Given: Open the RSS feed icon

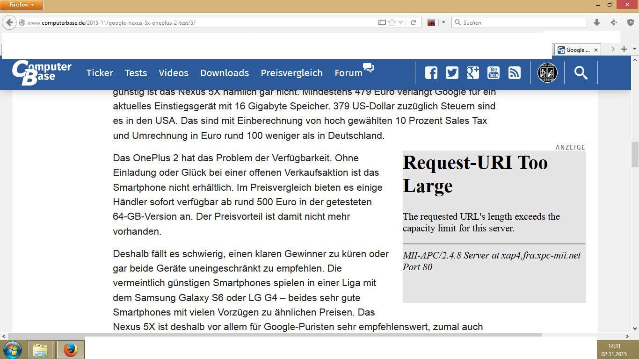Looking at the screenshot, I should click(x=515, y=72).
